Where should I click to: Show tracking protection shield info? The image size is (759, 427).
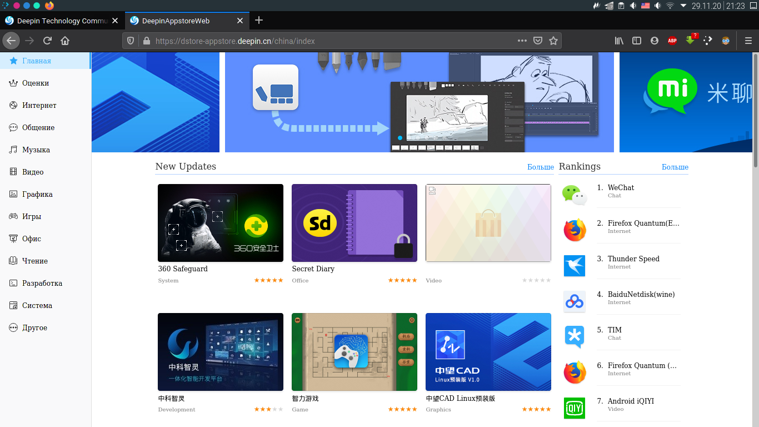[131, 41]
